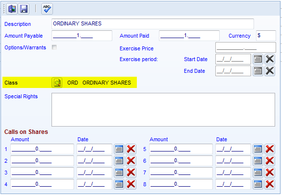The image size is (282, 195).
Task: Clear the End Date with X icon
Action: [x=270, y=71]
